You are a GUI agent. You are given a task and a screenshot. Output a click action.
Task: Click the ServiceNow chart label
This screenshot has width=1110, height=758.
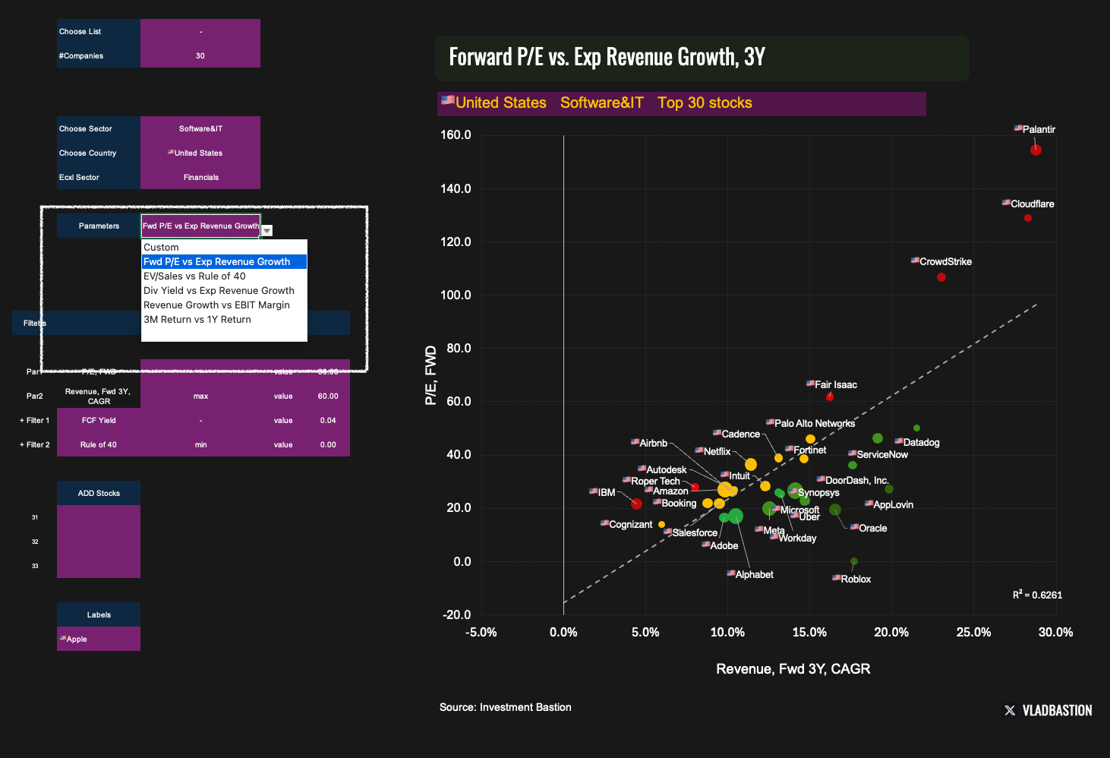(878, 454)
